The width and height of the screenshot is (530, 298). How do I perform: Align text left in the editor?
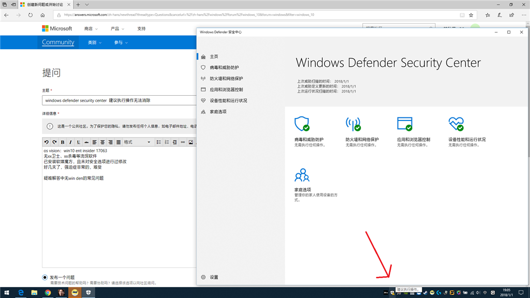pyautogui.click(x=94, y=142)
